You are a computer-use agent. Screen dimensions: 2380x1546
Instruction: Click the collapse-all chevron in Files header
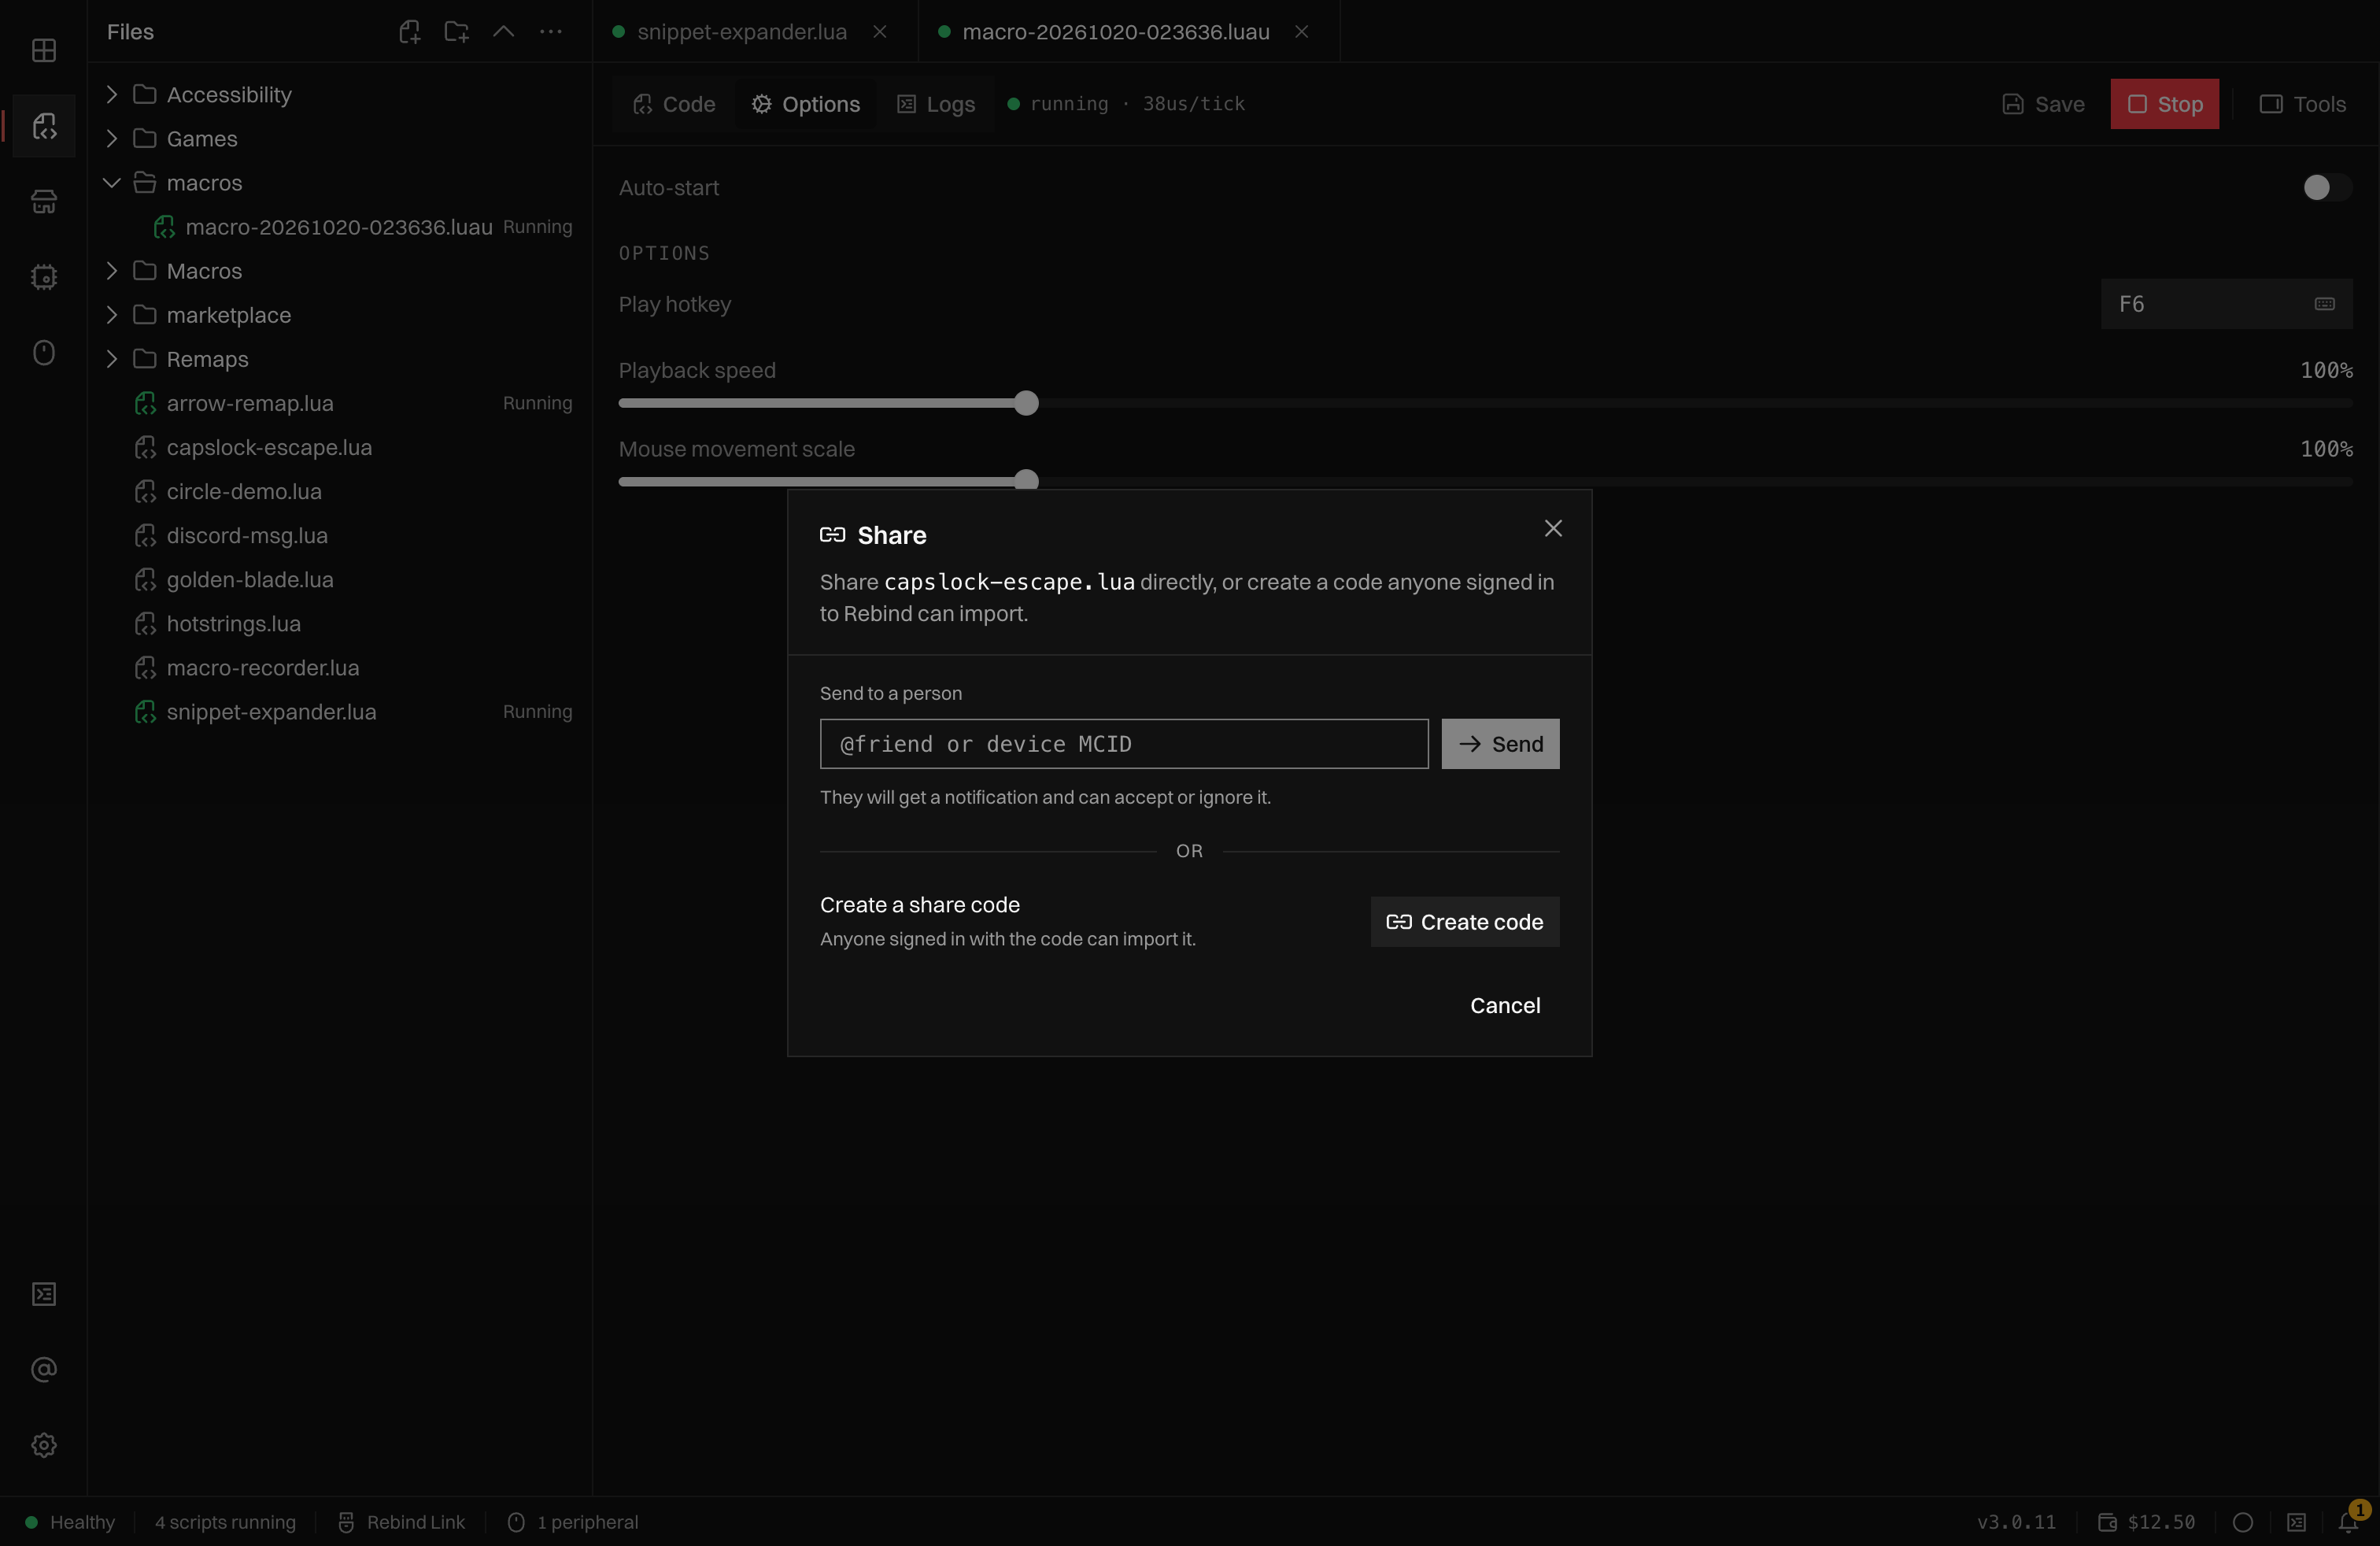pos(504,32)
